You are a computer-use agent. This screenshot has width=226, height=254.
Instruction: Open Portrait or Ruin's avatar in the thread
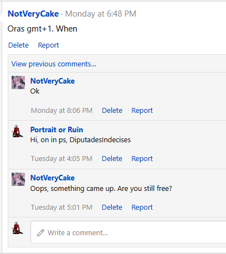coord(18,131)
